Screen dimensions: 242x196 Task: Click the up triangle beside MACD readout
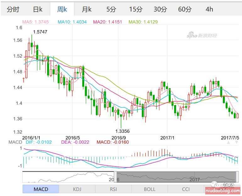pos(228,142)
